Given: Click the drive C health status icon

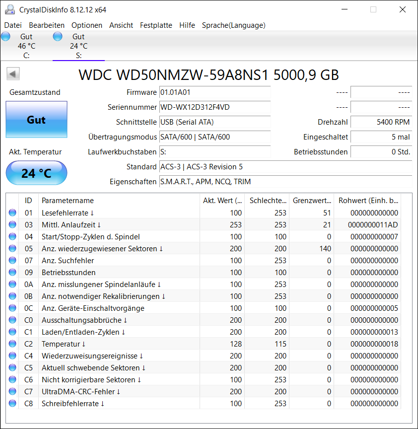Looking at the screenshot, I should tap(5, 36).
